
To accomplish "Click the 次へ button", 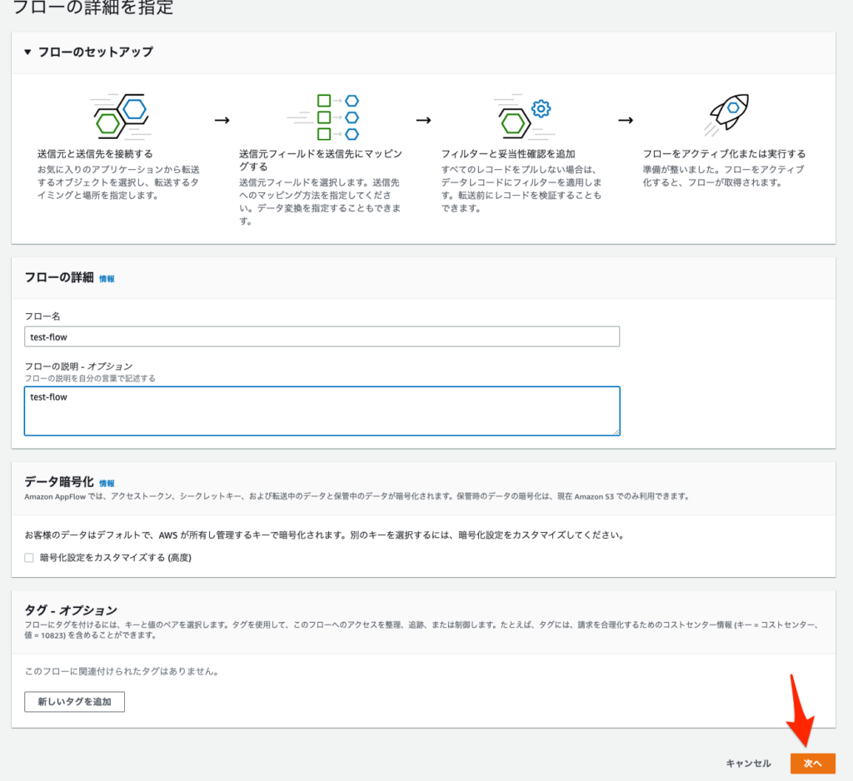I will [x=812, y=763].
